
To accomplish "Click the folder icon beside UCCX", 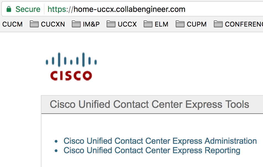I will pos(111,24).
